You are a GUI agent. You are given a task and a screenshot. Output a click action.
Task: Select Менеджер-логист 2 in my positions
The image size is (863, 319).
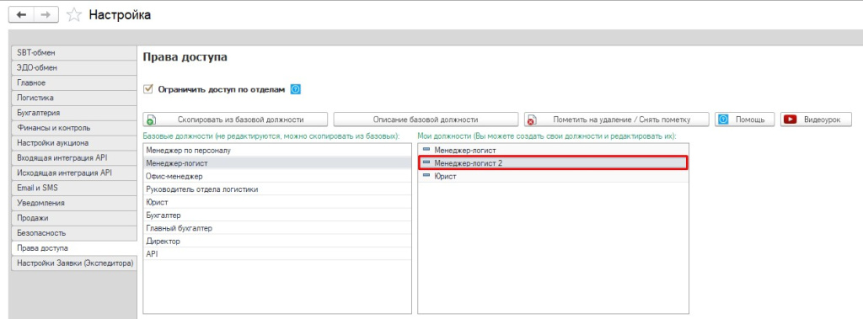pyautogui.click(x=553, y=162)
